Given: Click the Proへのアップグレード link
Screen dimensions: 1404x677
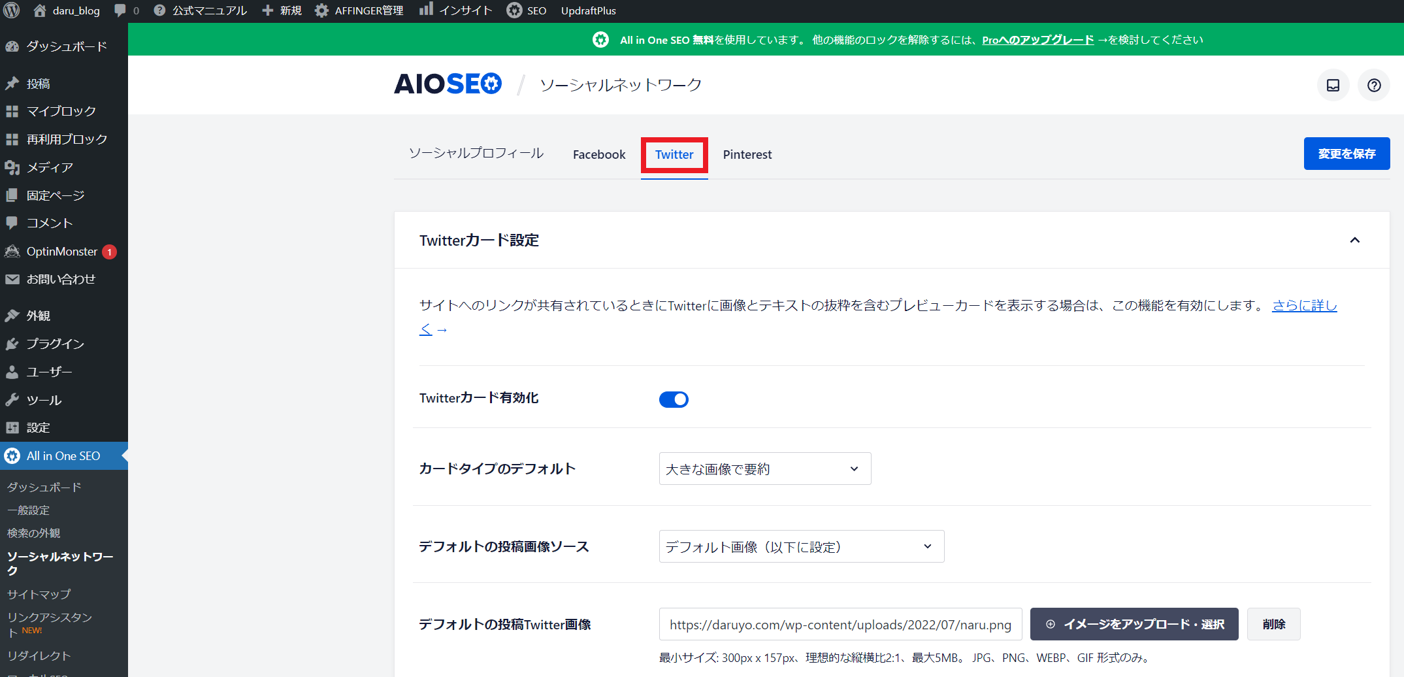Looking at the screenshot, I should point(1037,40).
